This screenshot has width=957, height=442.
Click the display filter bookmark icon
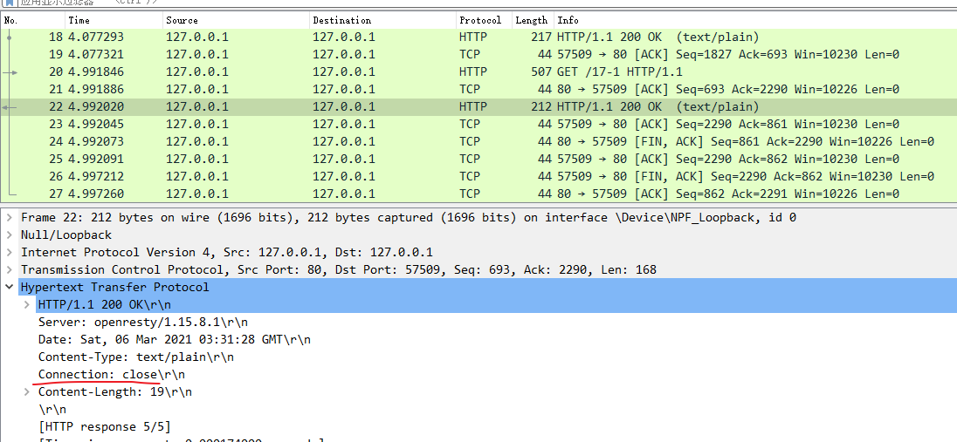pos(8,3)
